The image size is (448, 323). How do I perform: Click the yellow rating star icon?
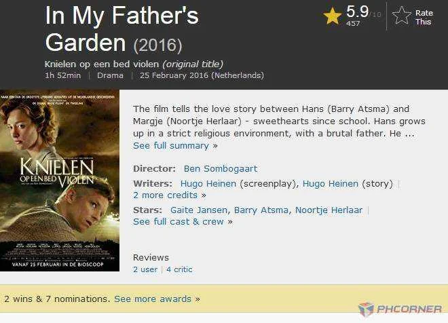click(333, 16)
